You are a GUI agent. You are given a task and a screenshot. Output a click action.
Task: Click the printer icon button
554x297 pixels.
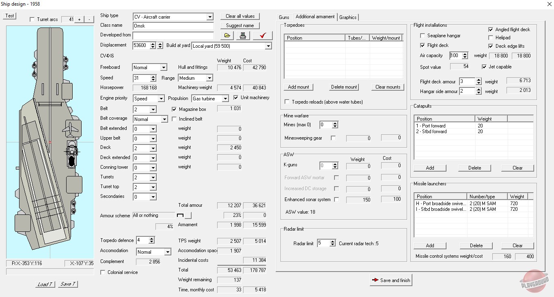tap(243, 36)
